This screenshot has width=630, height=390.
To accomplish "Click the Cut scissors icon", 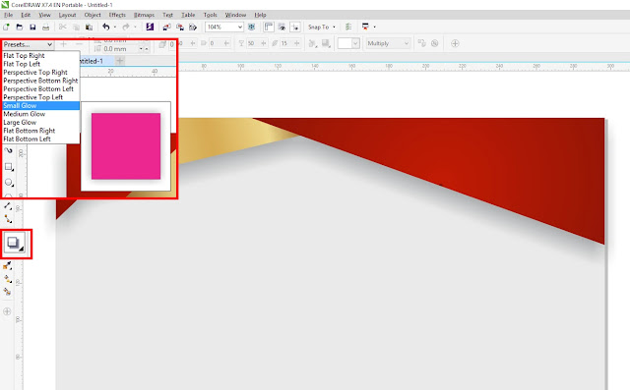I will (x=63, y=27).
